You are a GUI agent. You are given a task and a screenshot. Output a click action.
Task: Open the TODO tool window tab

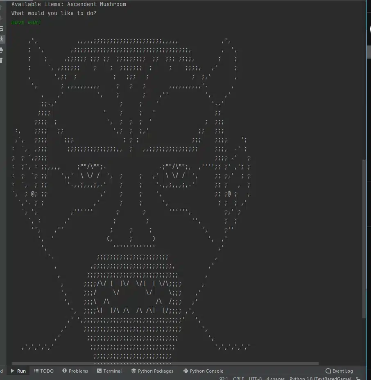[44, 371]
